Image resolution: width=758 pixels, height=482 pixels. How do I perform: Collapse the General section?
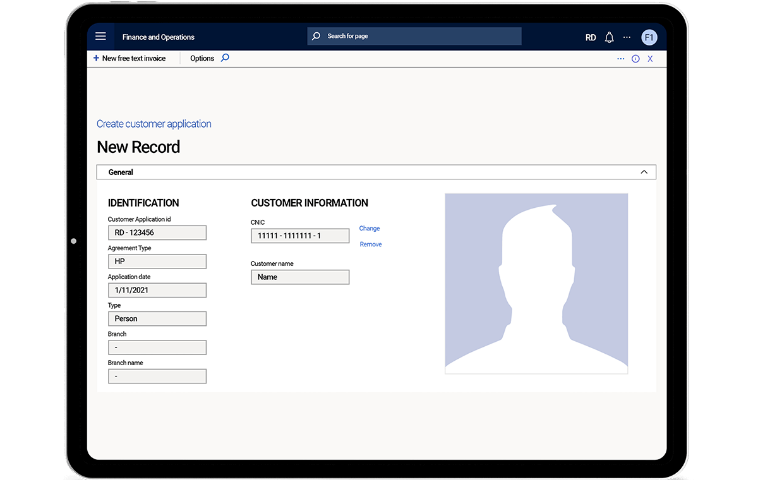point(644,171)
